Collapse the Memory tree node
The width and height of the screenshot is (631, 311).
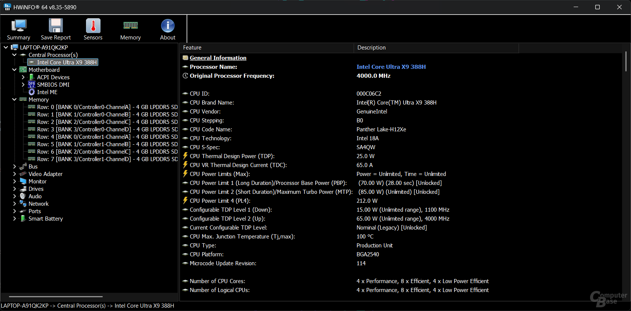tap(15, 100)
